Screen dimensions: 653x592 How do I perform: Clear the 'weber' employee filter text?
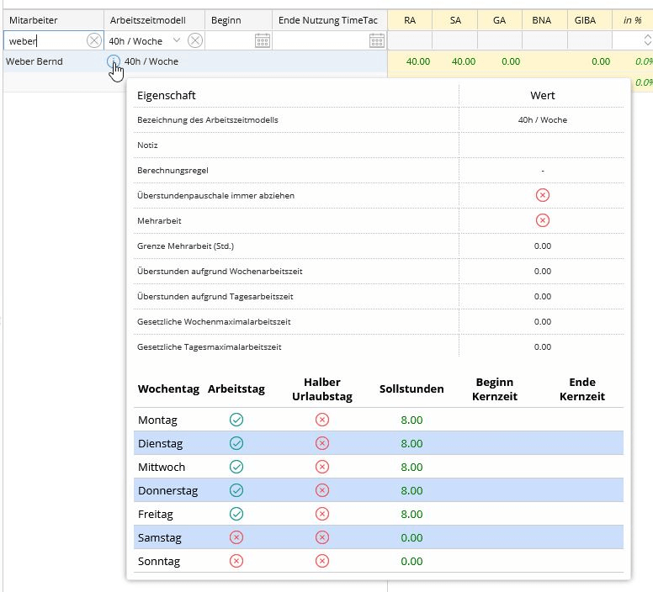tap(93, 40)
